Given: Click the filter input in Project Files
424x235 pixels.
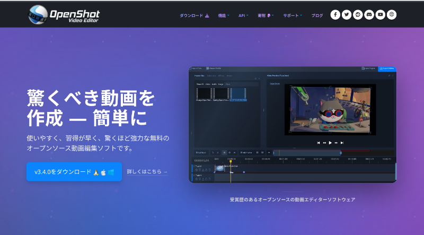Looking at the screenshot, I should pos(242,84).
